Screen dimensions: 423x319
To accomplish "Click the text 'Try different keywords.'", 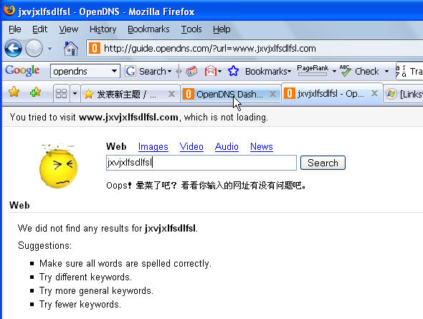I will point(85,277).
